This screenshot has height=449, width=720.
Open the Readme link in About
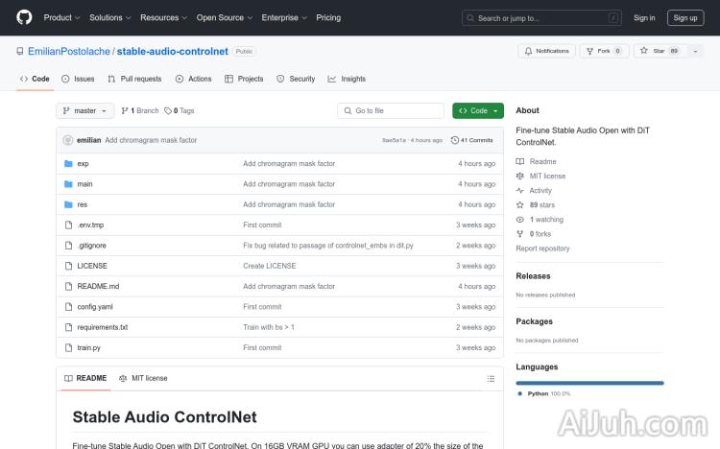tap(536, 161)
